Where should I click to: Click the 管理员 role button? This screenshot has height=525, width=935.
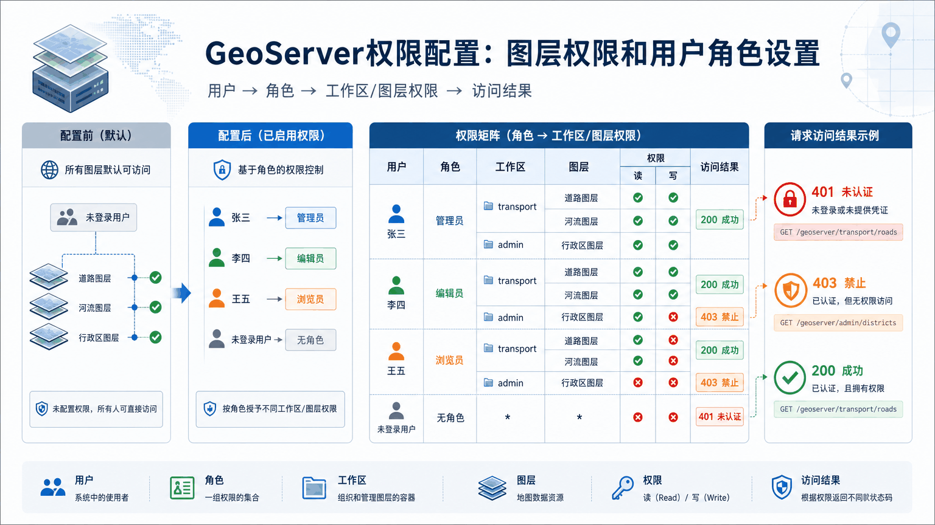[310, 218]
